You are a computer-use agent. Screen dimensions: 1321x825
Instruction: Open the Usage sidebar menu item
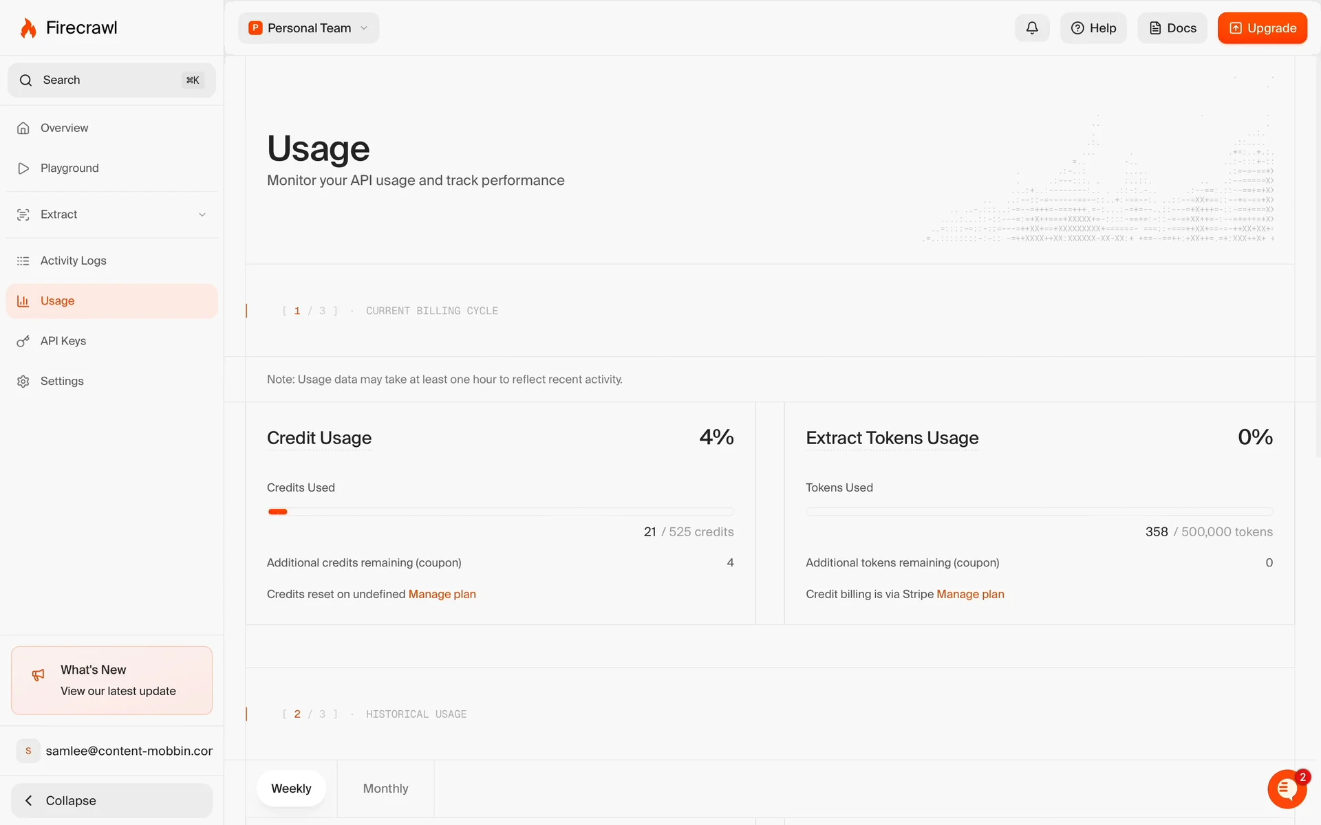111,301
